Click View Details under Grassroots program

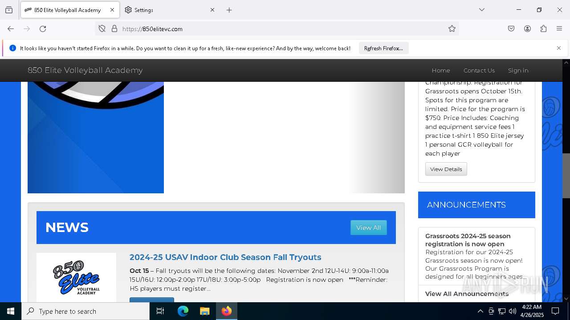(x=446, y=169)
